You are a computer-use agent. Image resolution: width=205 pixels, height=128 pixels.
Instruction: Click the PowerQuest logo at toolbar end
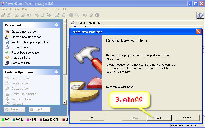coord(200,15)
